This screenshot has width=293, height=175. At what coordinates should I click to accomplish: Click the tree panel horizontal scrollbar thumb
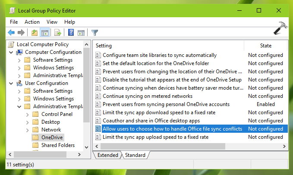pyautogui.click(x=40, y=154)
